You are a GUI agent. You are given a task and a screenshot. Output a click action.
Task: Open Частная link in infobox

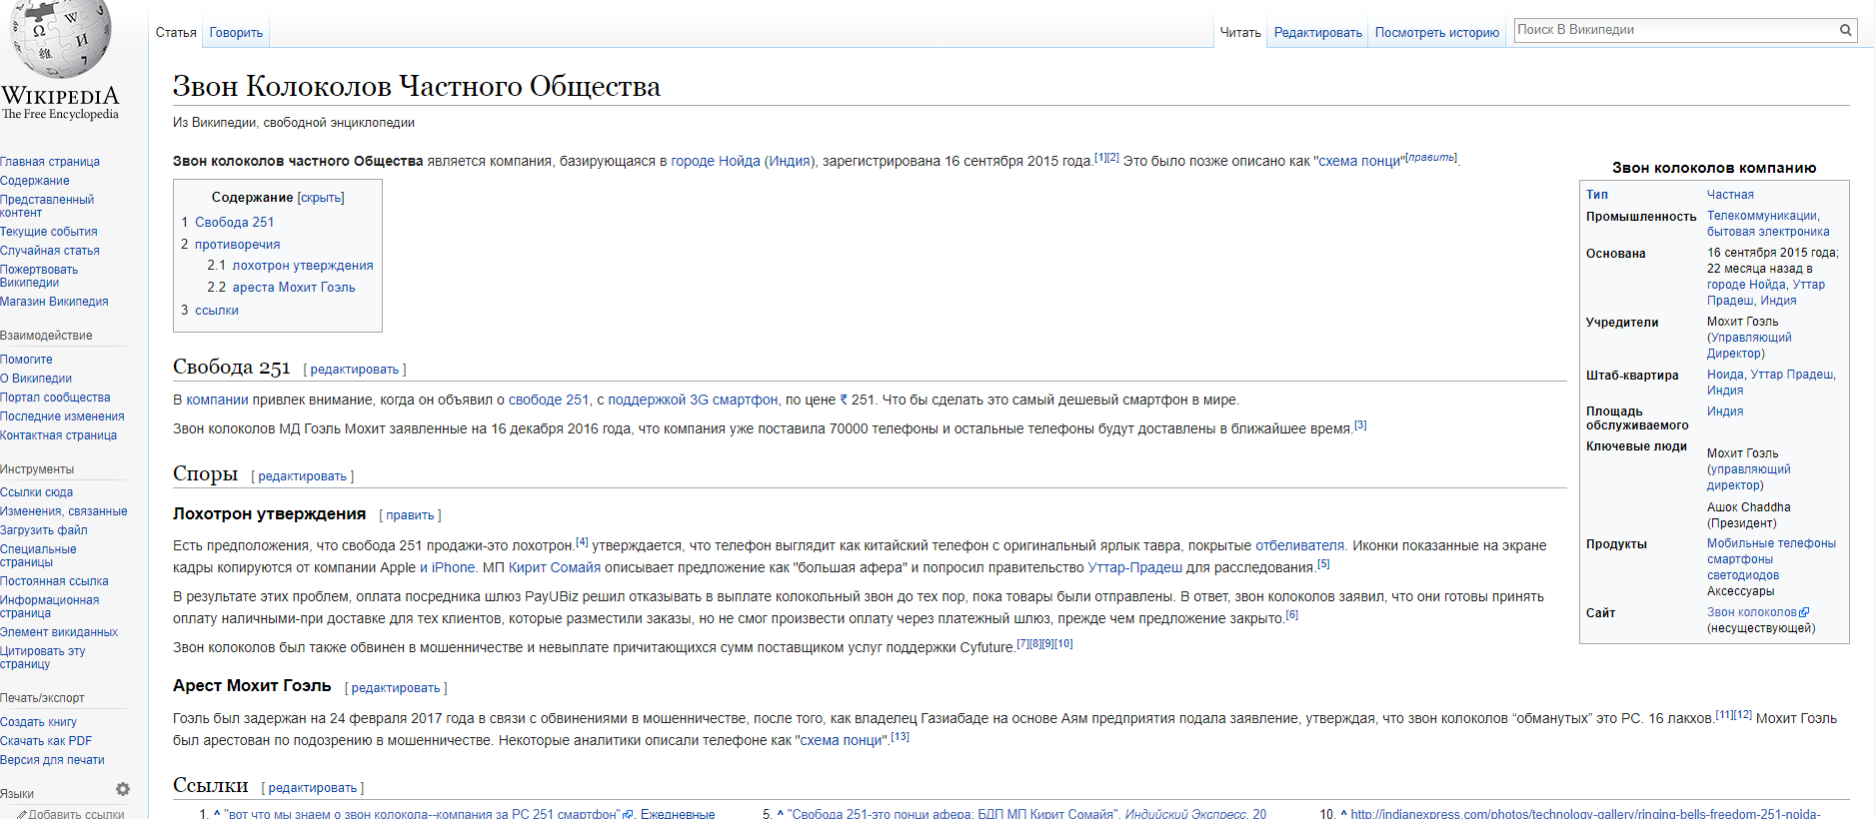1730,195
